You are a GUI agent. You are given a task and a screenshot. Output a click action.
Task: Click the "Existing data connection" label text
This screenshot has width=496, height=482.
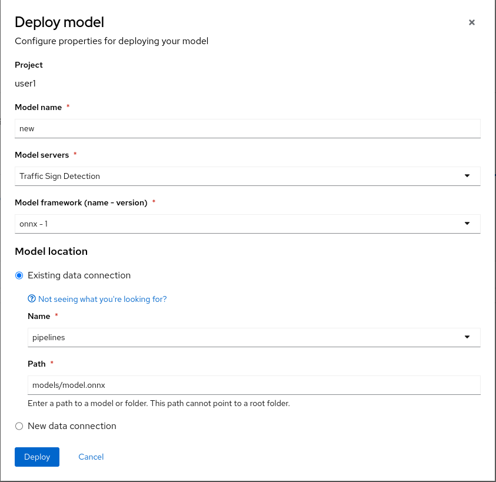(x=79, y=275)
